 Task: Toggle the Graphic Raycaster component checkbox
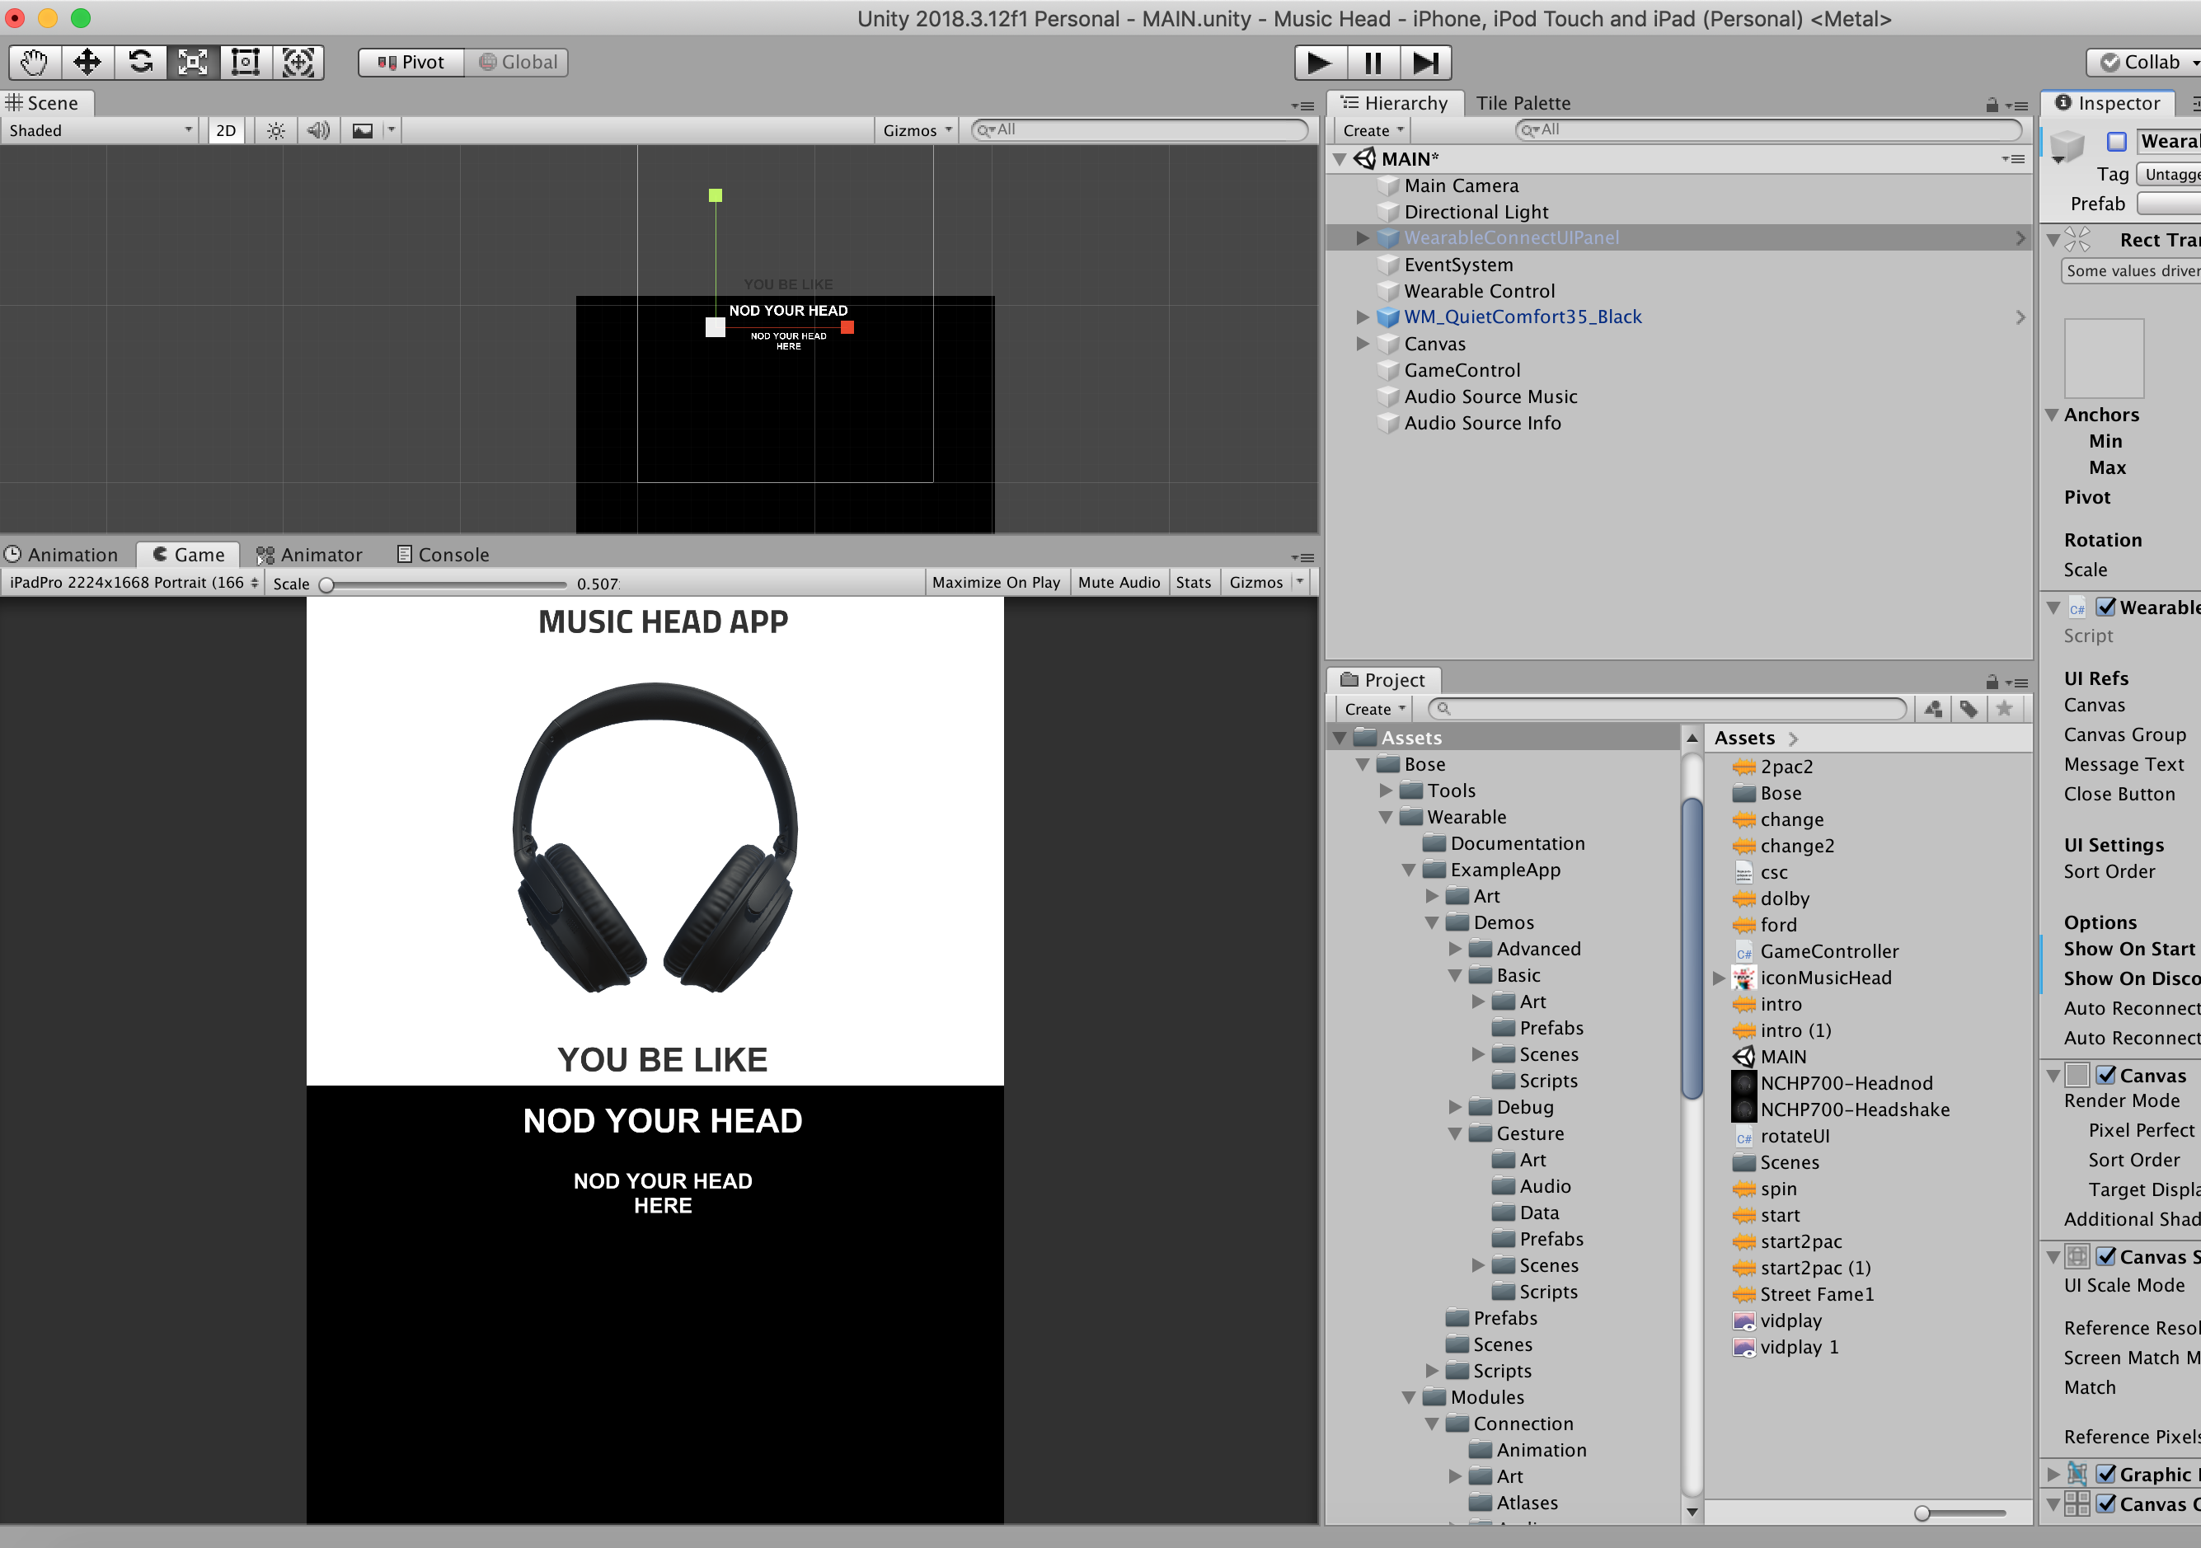pyautogui.click(x=2106, y=1473)
